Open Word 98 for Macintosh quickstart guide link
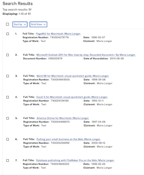 73,76
